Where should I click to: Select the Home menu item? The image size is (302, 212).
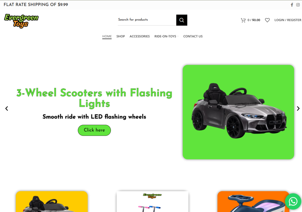click(x=107, y=36)
